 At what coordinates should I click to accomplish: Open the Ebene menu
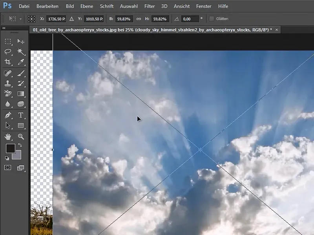coord(87,6)
